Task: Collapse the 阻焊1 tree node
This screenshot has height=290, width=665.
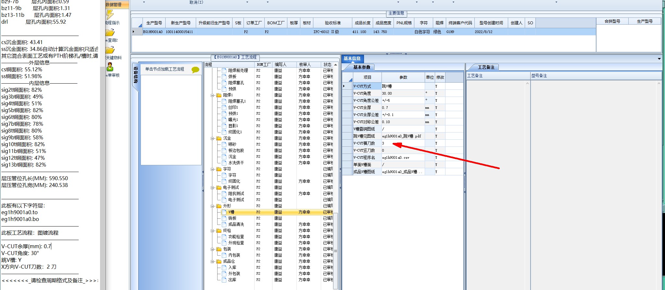Action: click(x=213, y=95)
